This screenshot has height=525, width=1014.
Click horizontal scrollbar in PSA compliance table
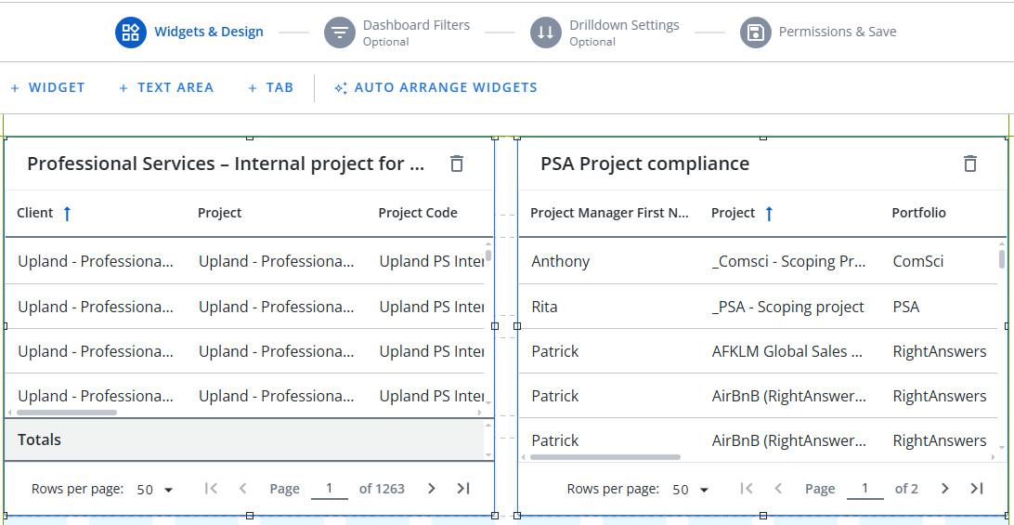(x=605, y=457)
